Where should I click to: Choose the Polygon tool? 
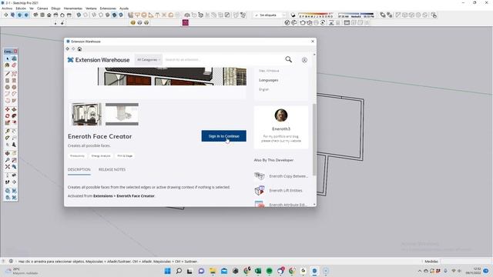(x=14, y=87)
